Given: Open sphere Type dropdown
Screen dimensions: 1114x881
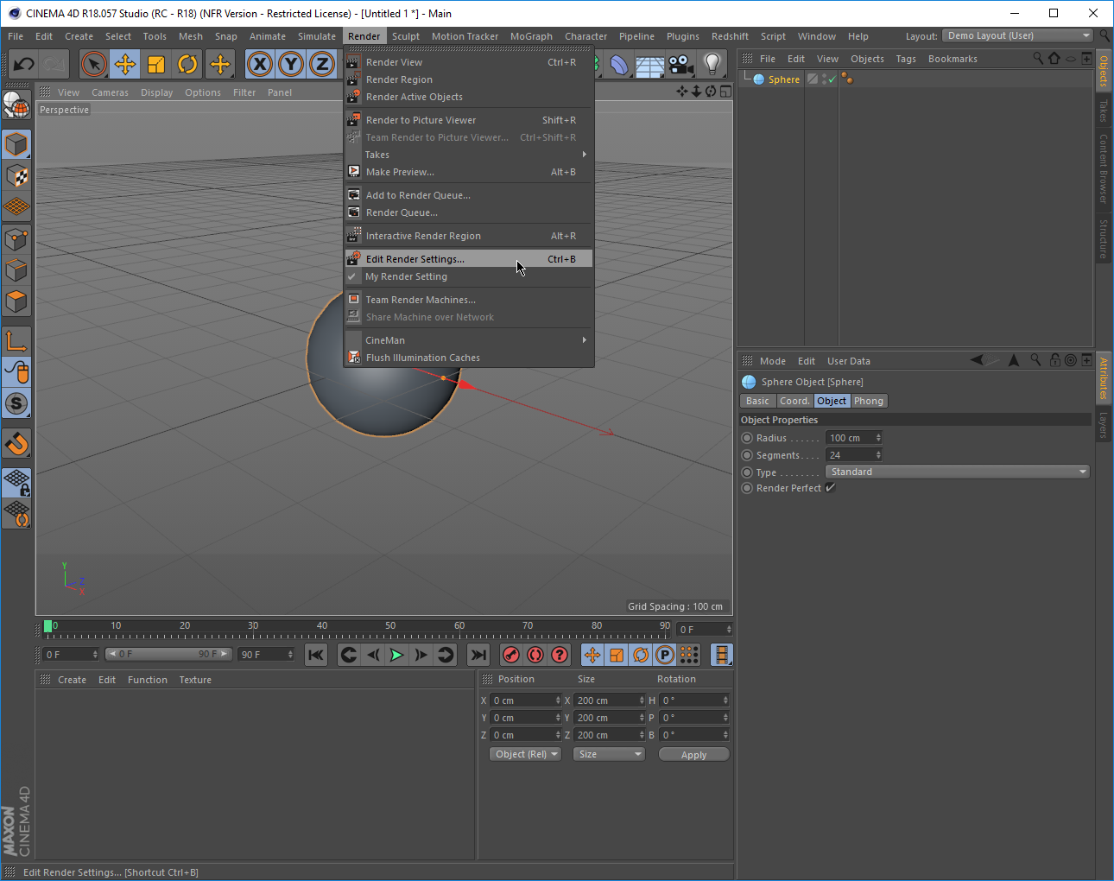Looking at the screenshot, I should tap(958, 472).
